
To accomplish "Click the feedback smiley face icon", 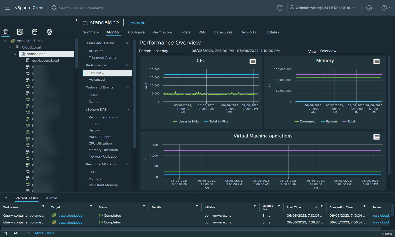I will click(x=369, y=8).
